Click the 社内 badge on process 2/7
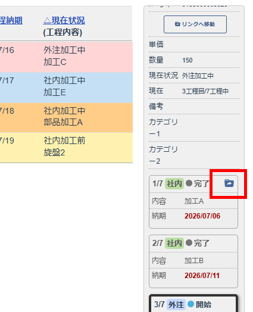253x312 pixels. coord(174,243)
